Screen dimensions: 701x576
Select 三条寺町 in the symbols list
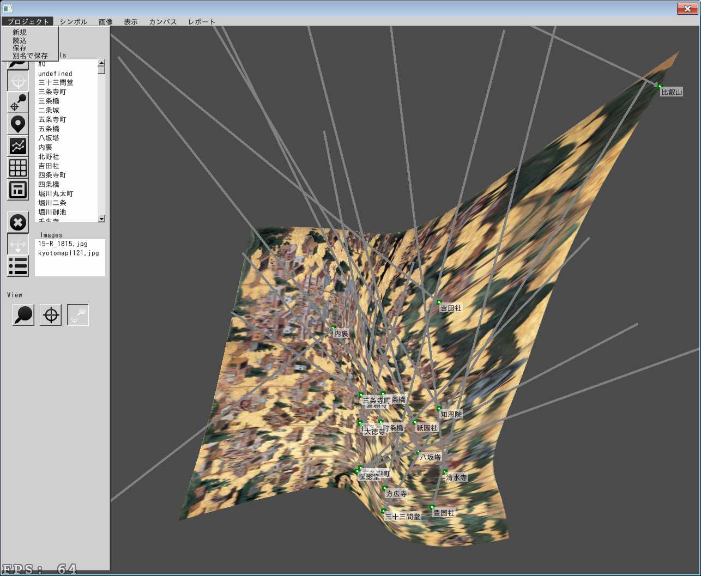[x=66, y=92]
